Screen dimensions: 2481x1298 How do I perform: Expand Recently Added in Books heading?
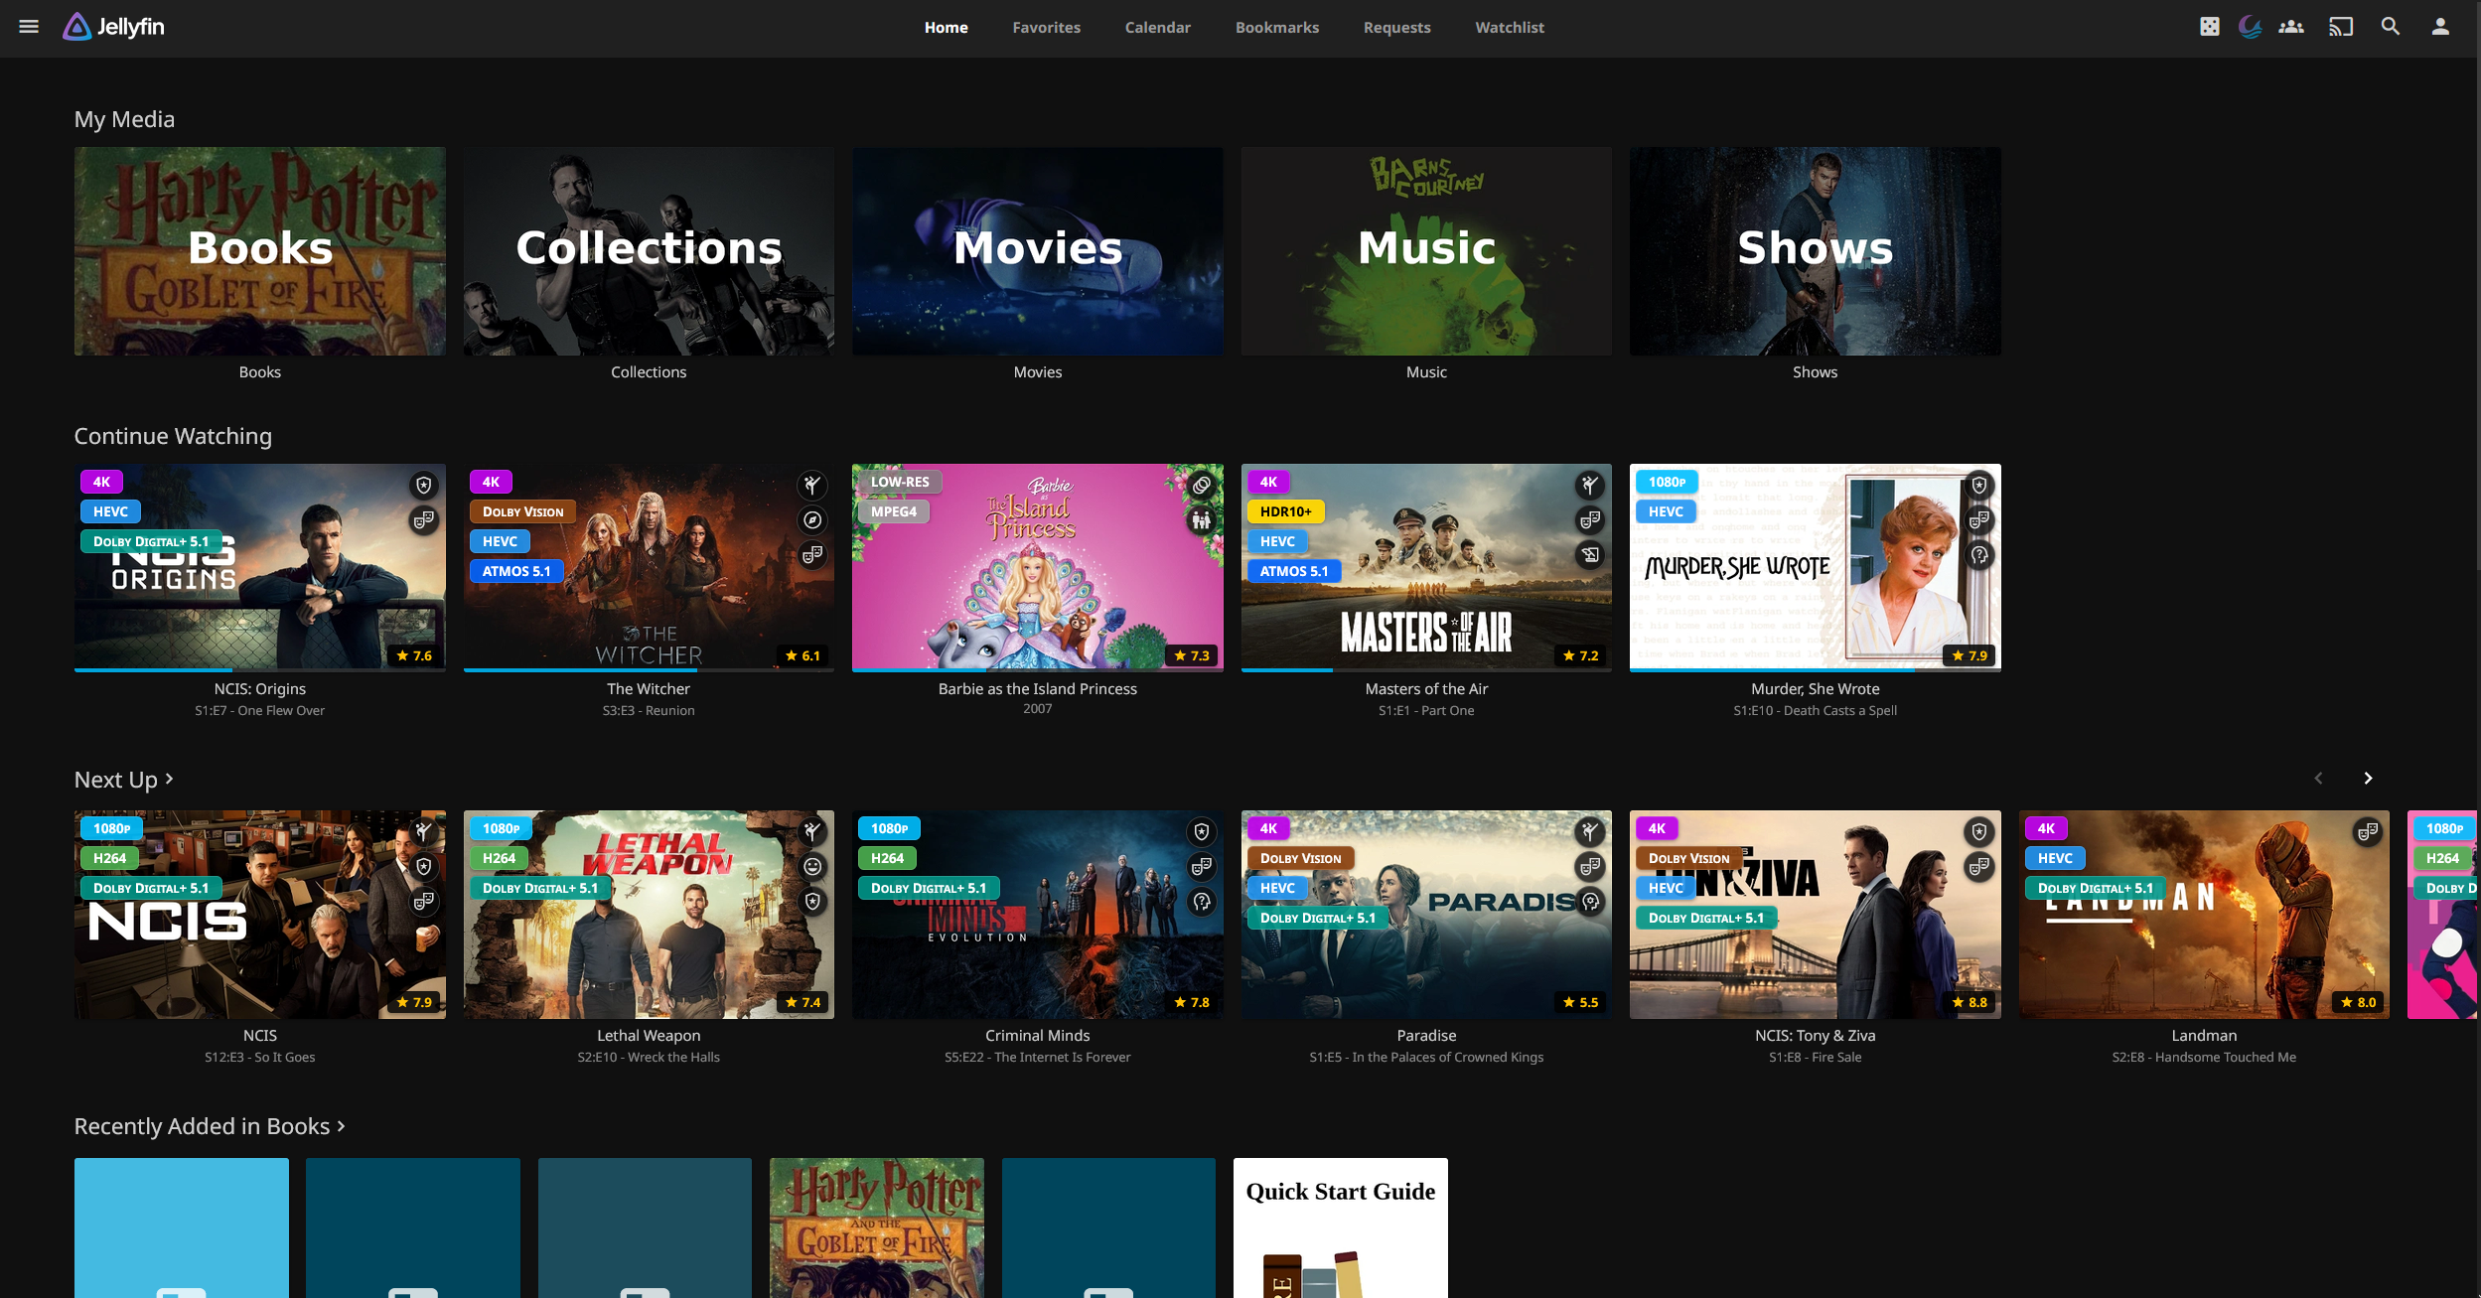click(210, 1126)
